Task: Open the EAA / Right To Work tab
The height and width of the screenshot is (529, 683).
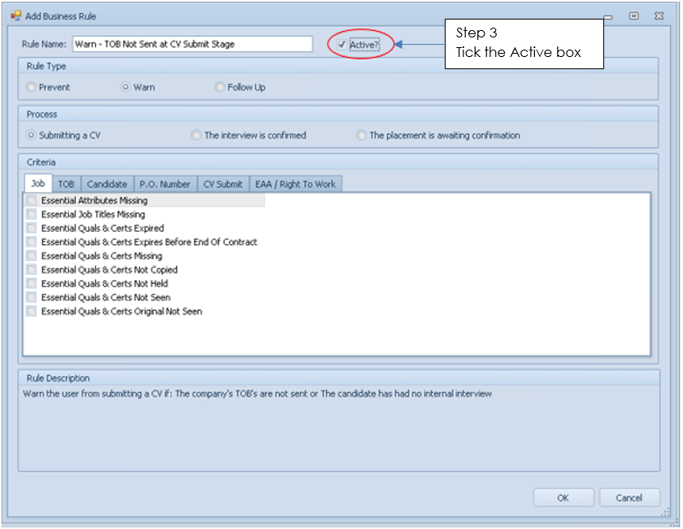Action: 295,184
